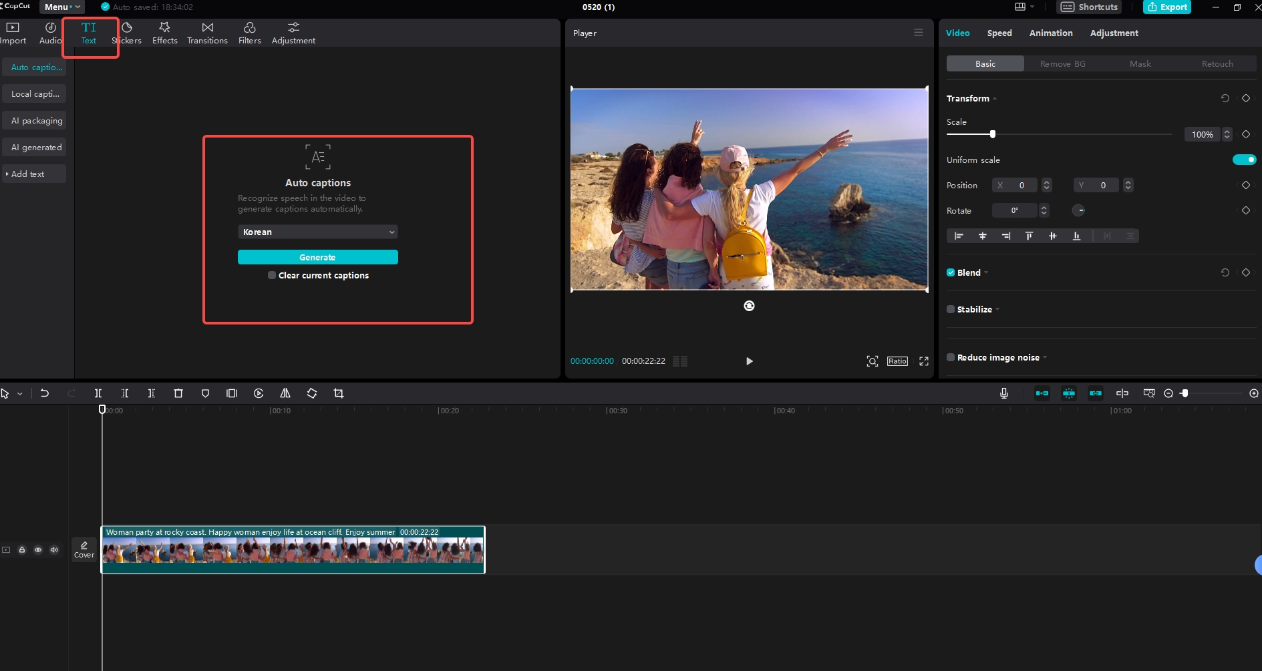Mute the video track with the speaker icon
The image size is (1262, 671).
(54, 549)
